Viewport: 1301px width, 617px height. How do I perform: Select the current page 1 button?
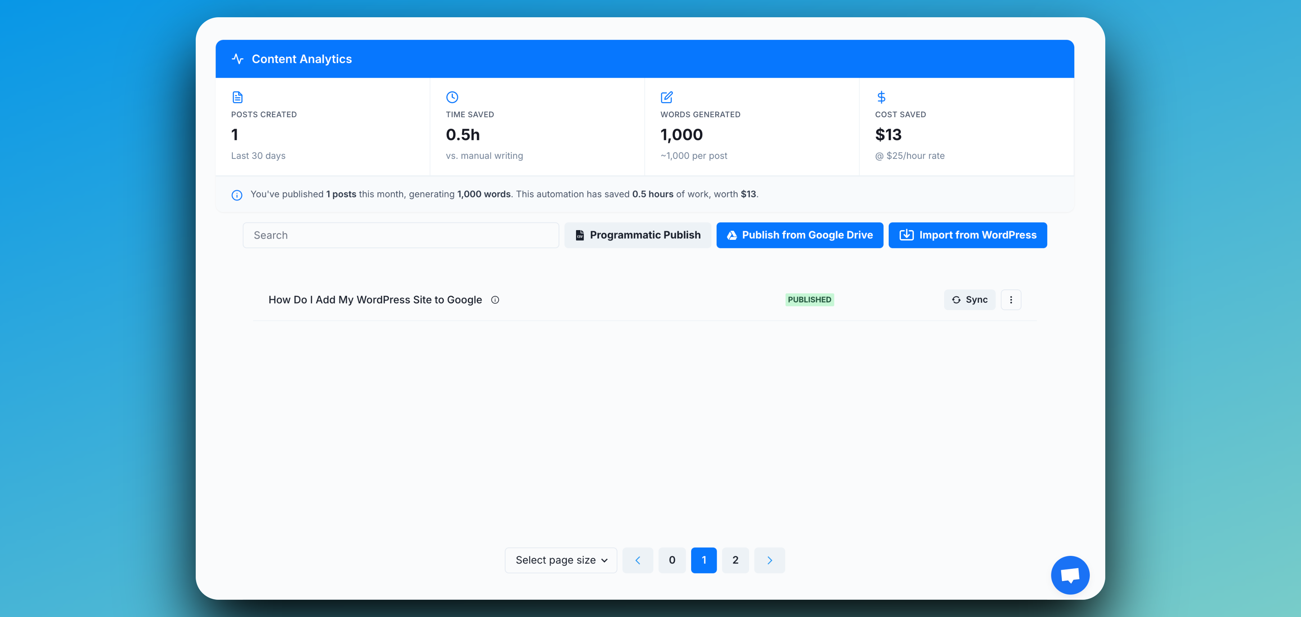(x=703, y=561)
